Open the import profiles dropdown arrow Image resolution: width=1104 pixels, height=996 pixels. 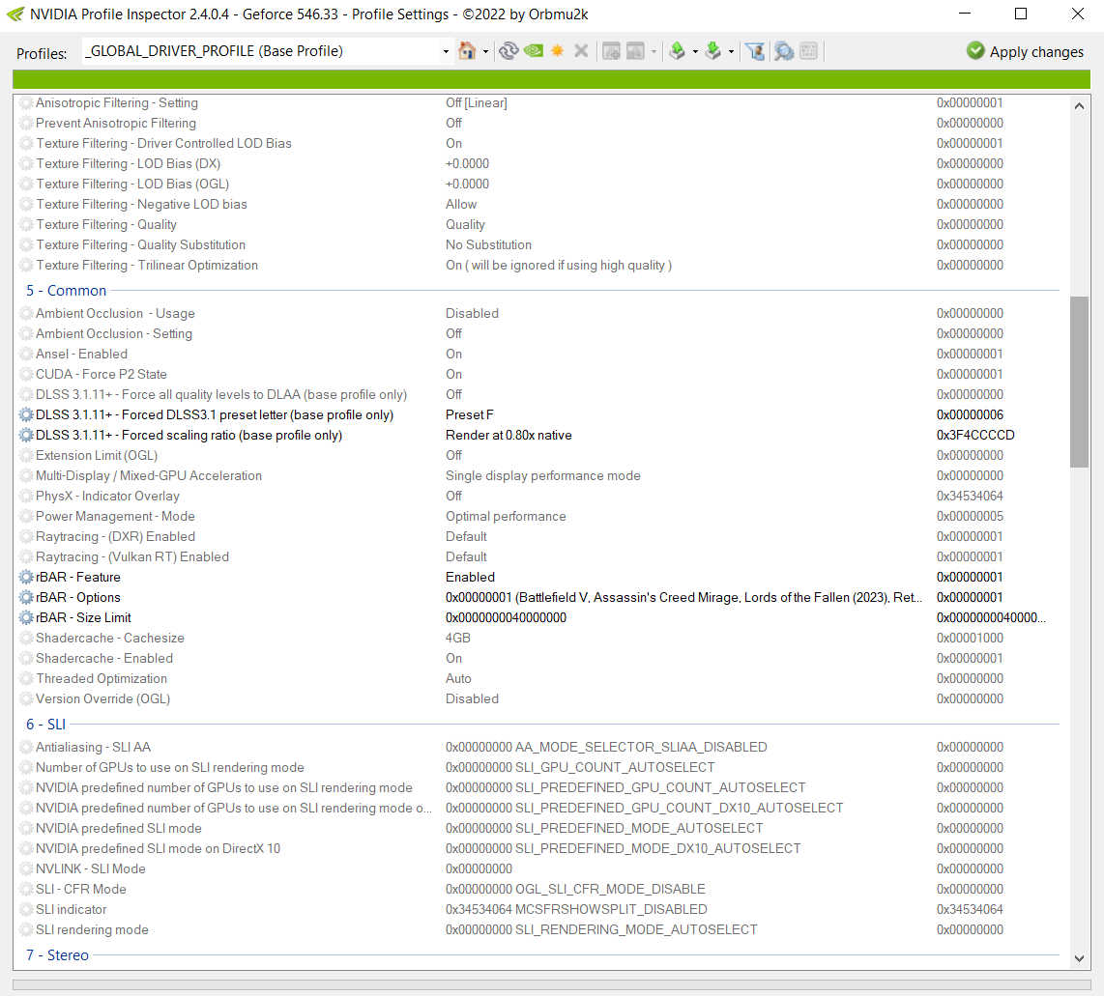pos(731,51)
